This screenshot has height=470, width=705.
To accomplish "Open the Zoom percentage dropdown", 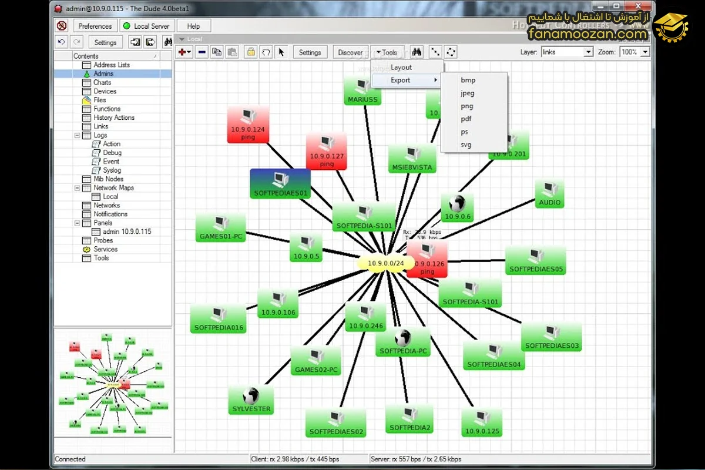I will pyautogui.click(x=646, y=52).
